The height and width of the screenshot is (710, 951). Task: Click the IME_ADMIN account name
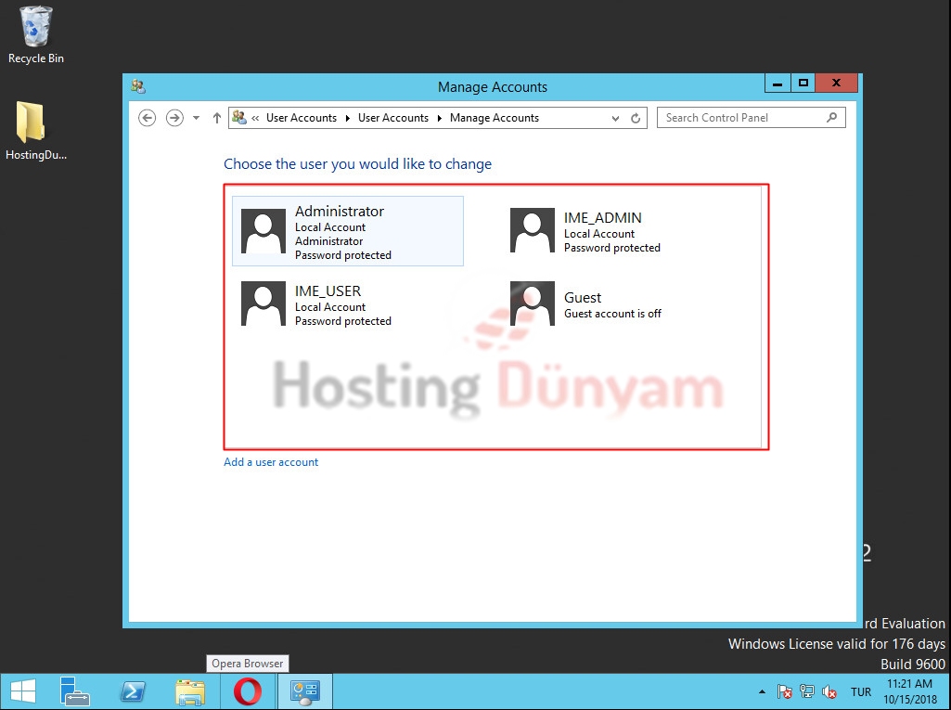coord(603,218)
